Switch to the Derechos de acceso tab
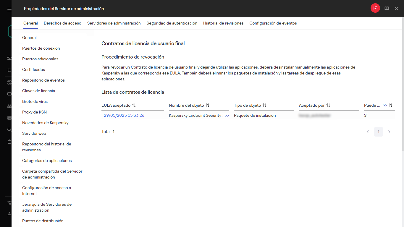 (x=62, y=23)
